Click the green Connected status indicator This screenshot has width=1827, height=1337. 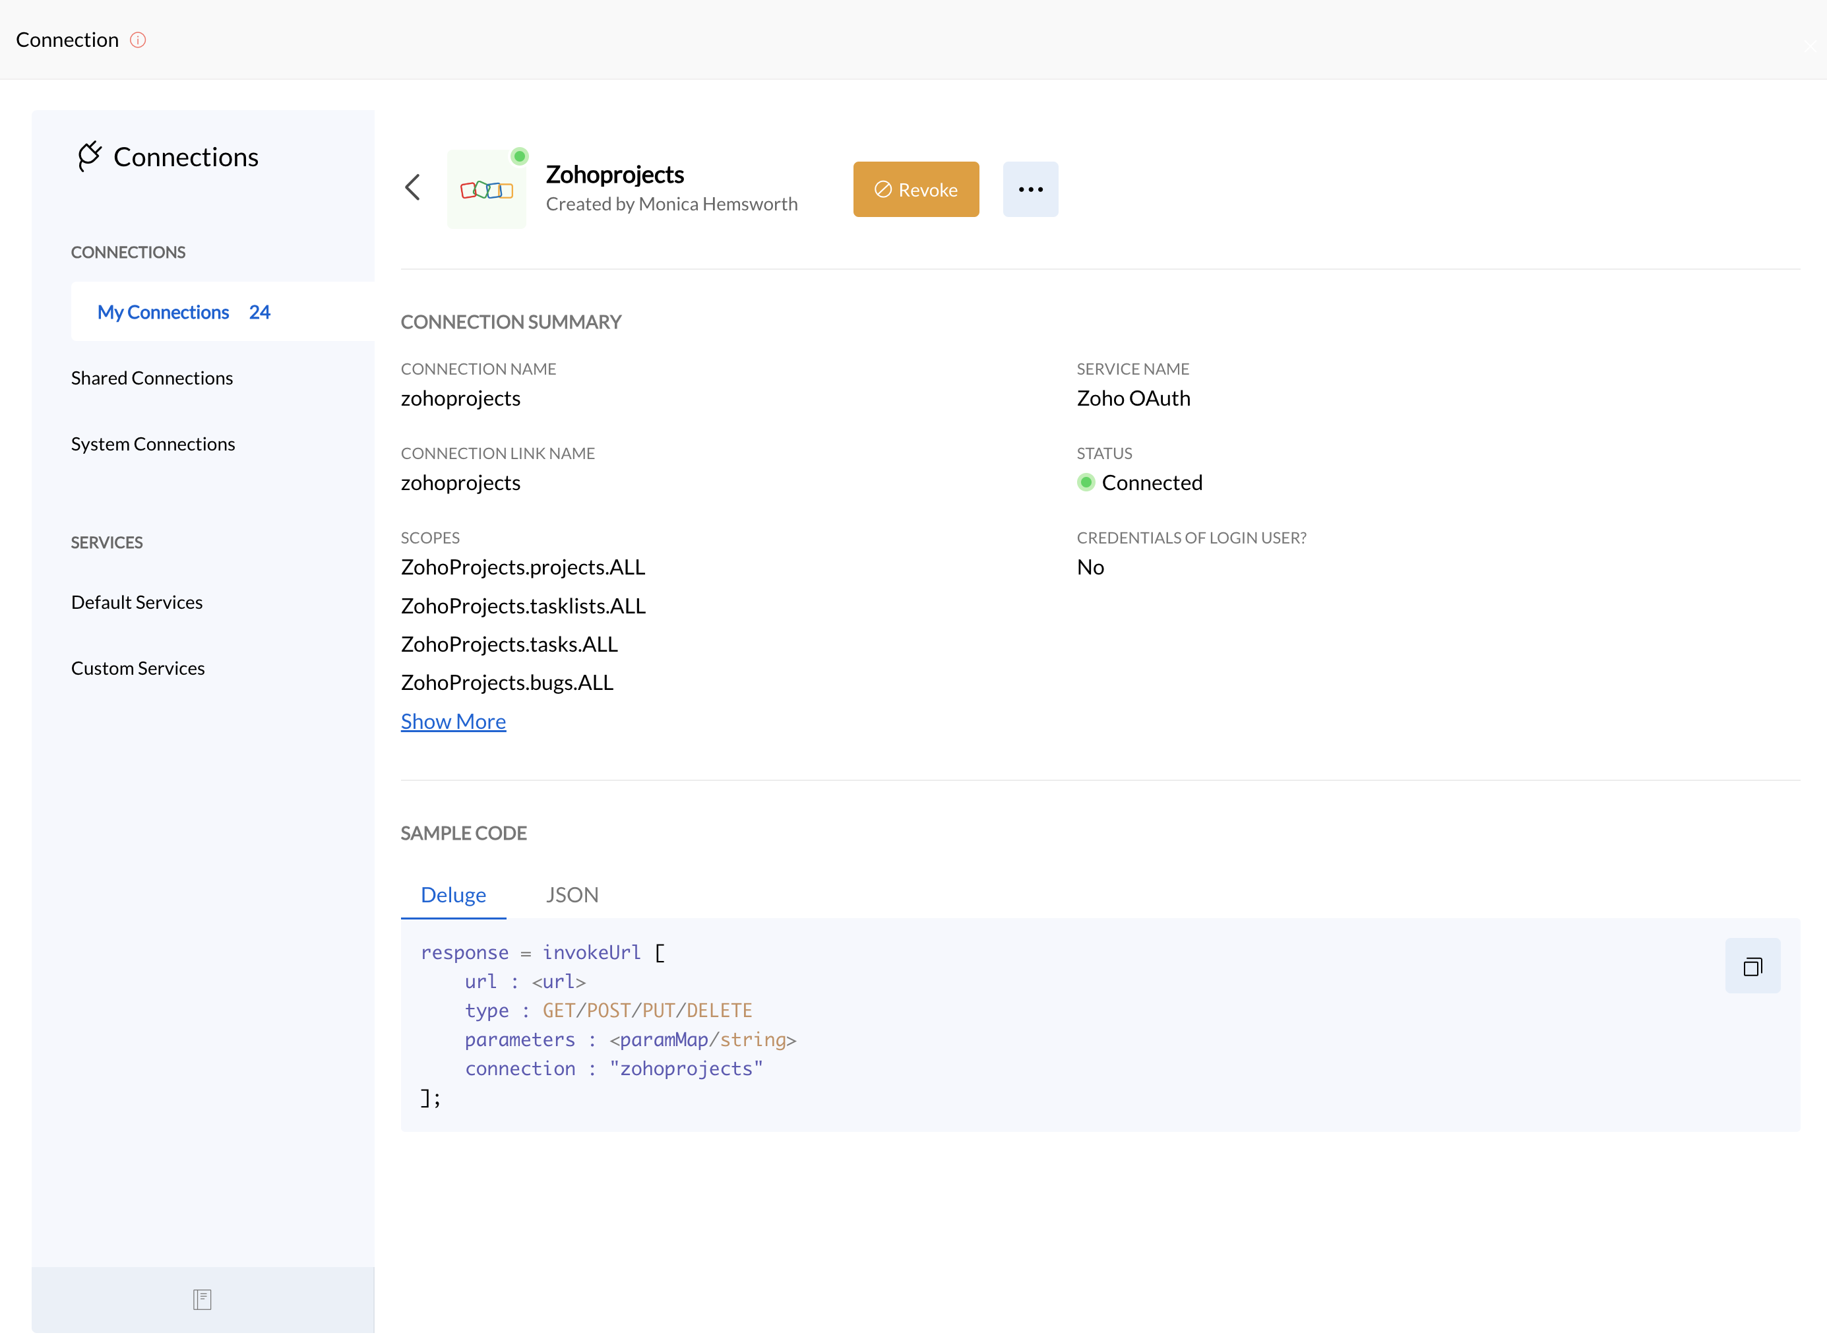point(1086,483)
